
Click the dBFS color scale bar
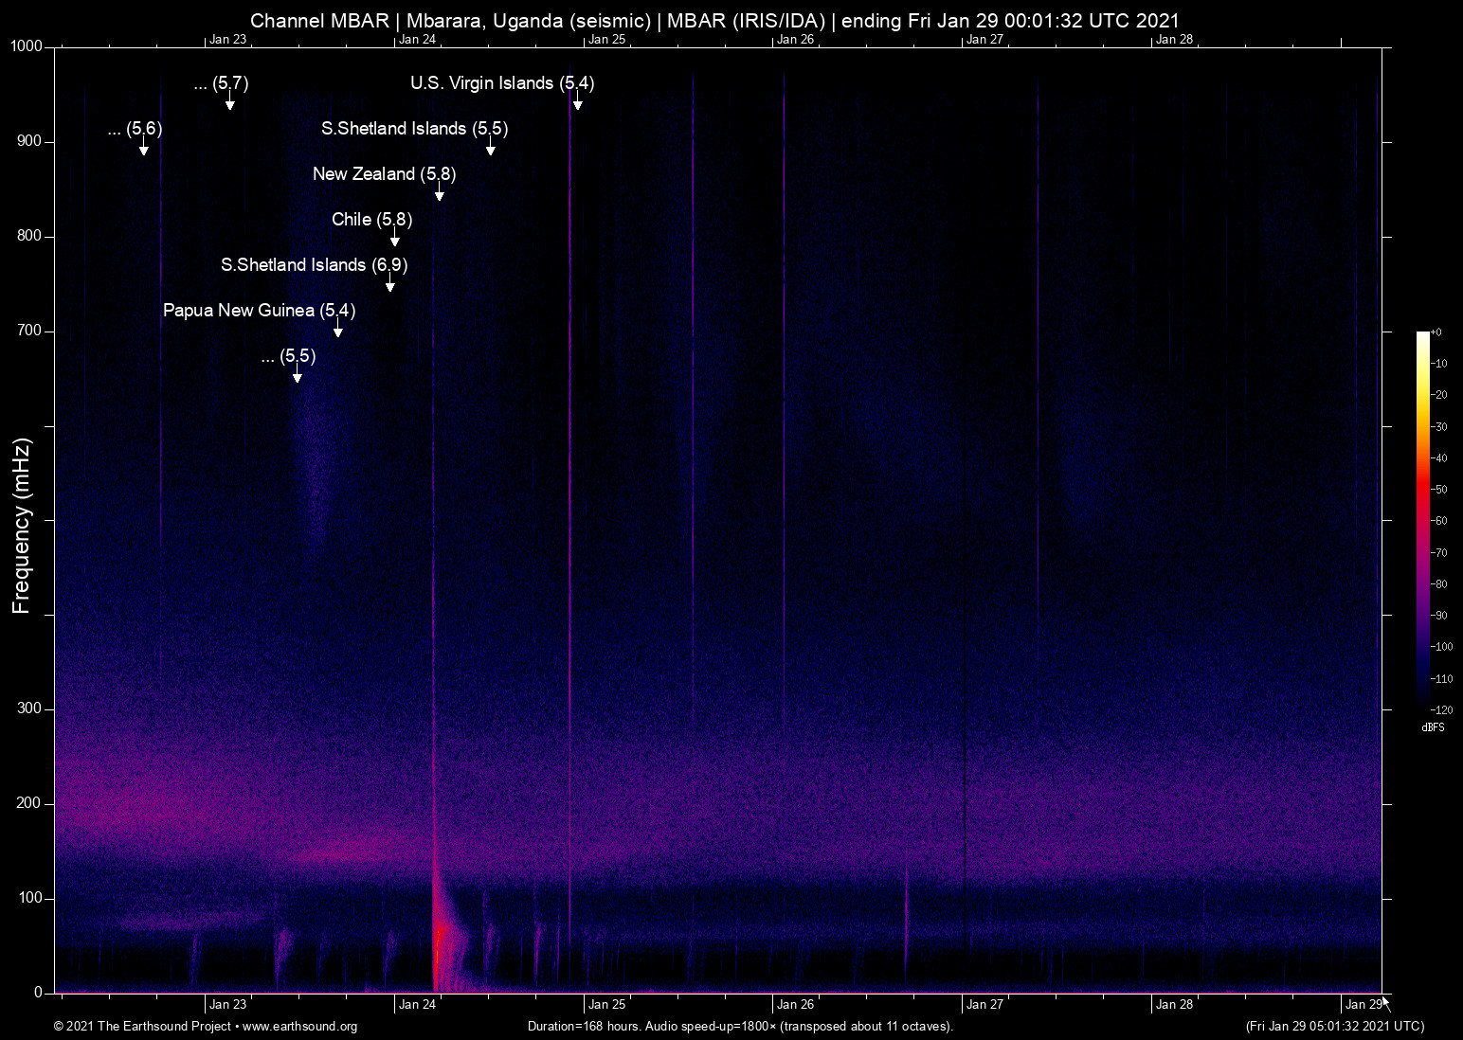point(1422,519)
